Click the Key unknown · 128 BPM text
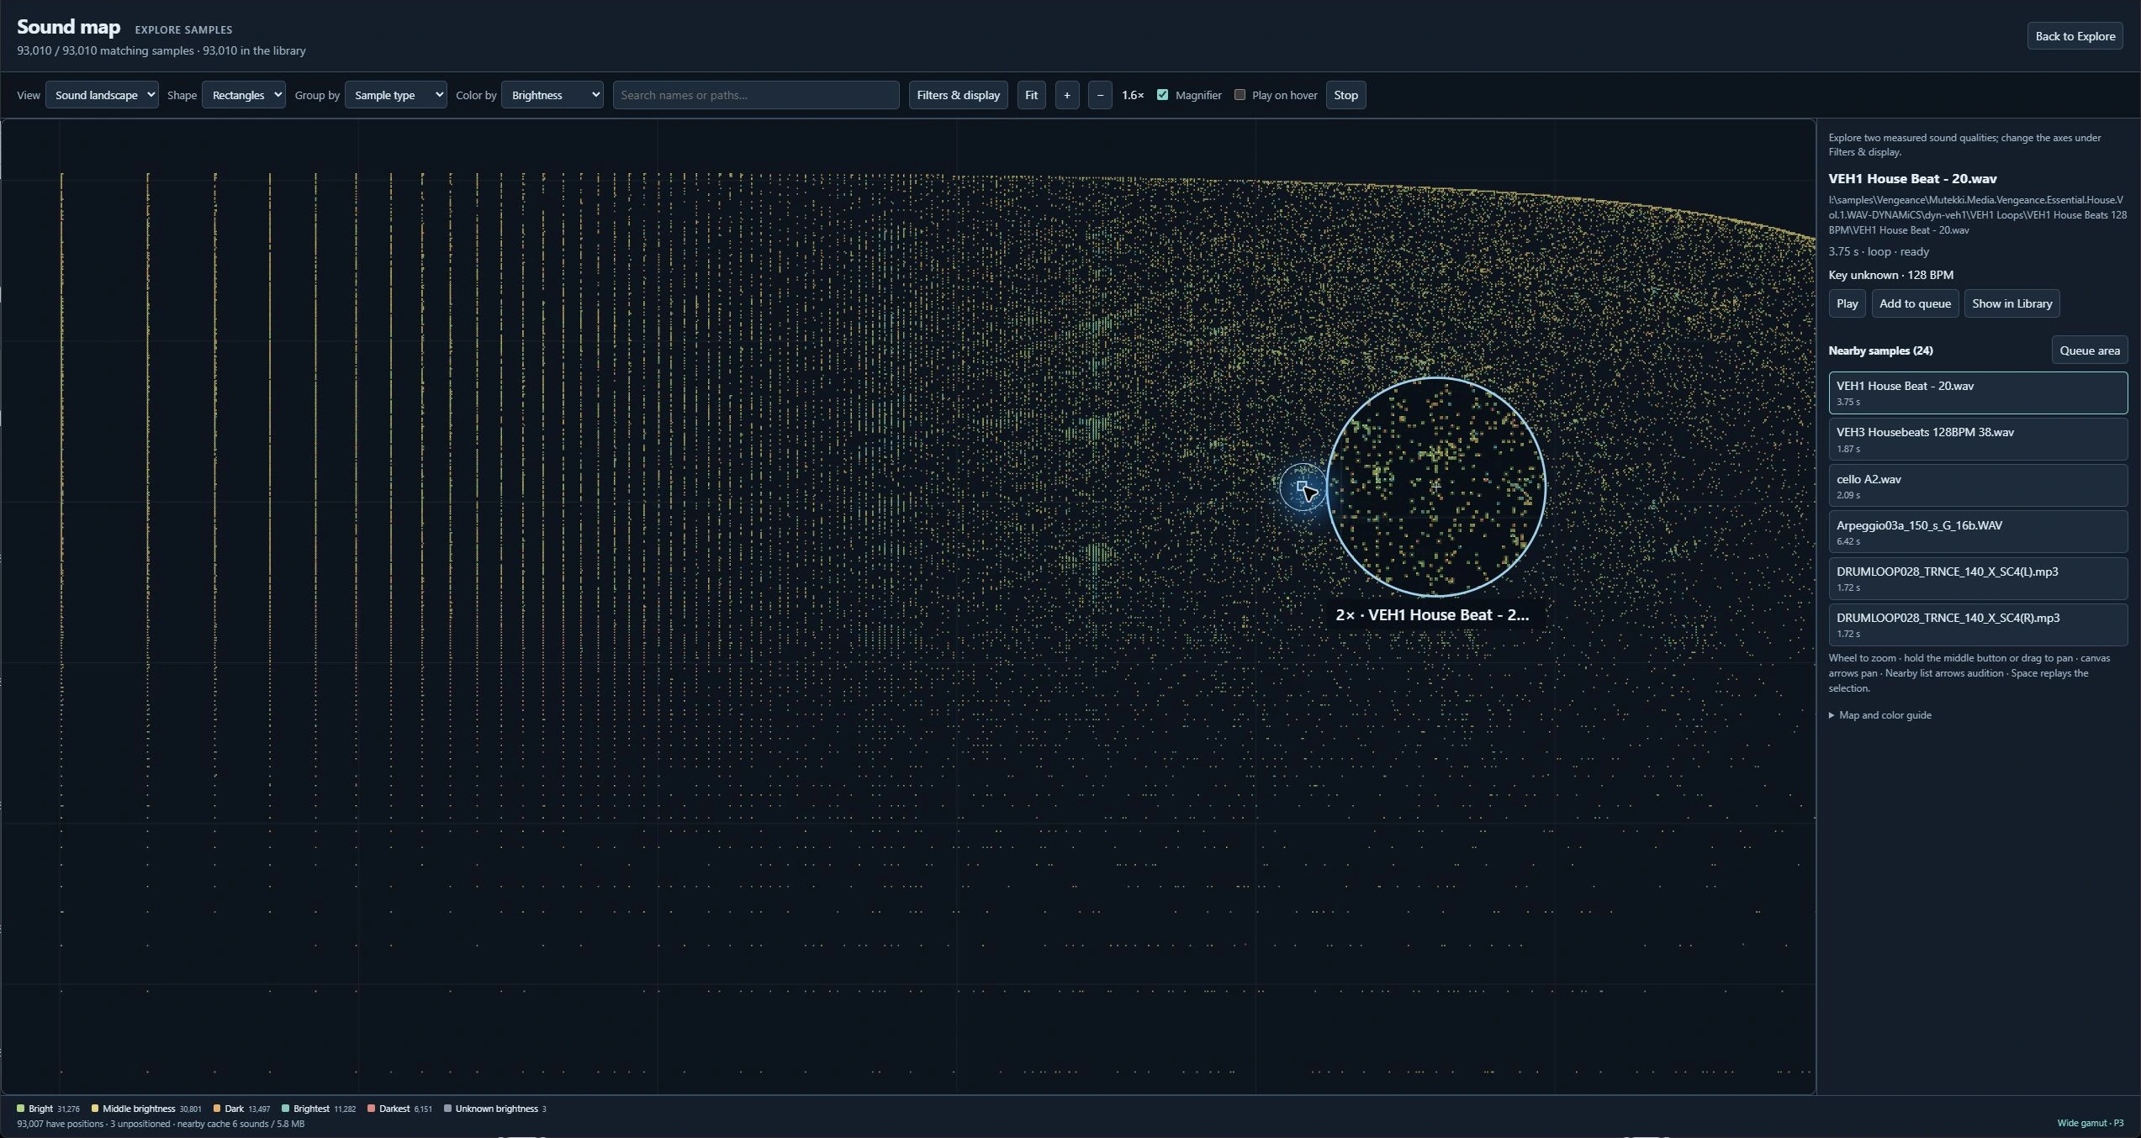This screenshot has width=2141, height=1138. pyautogui.click(x=1890, y=275)
